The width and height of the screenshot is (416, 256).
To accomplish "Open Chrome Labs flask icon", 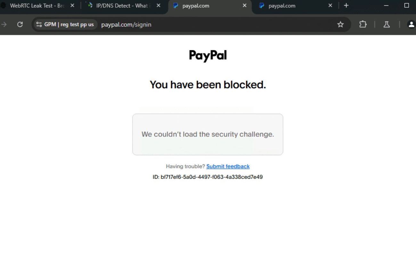I will point(387,24).
